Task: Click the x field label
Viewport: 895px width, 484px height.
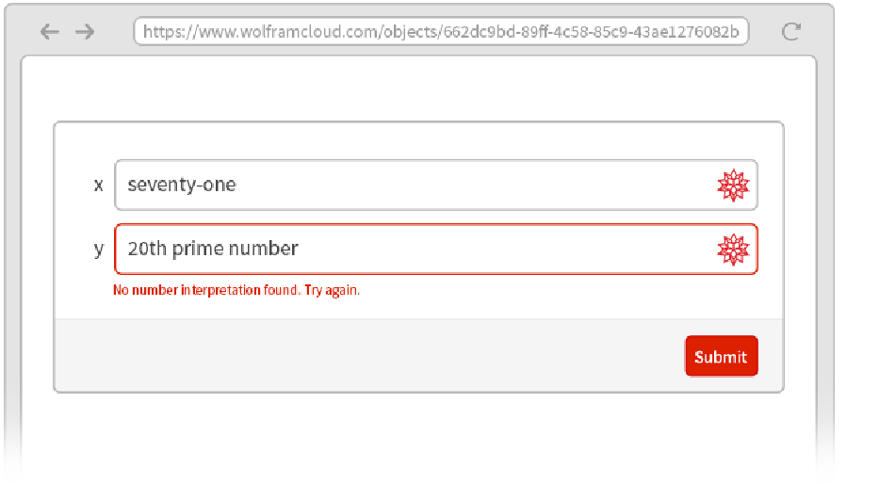Action: [x=99, y=185]
